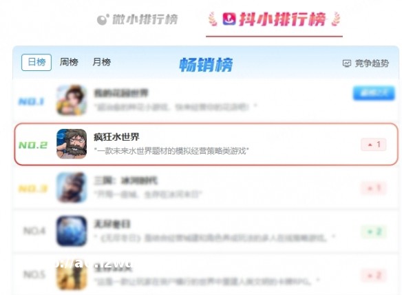Open 疯狂水世界 game icon
Viewport: 402px width, 295px height.
[x=72, y=144]
